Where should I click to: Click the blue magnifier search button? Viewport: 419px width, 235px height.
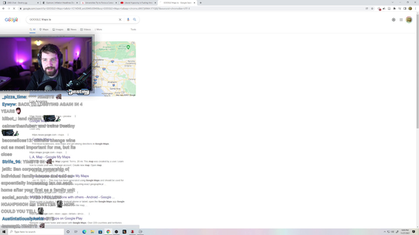click(135, 20)
